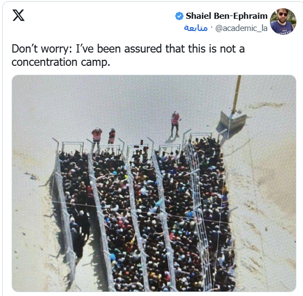Follow the account via the متابعة link
The height and width of the screenshot is (296, 303).
click(196, 28)
